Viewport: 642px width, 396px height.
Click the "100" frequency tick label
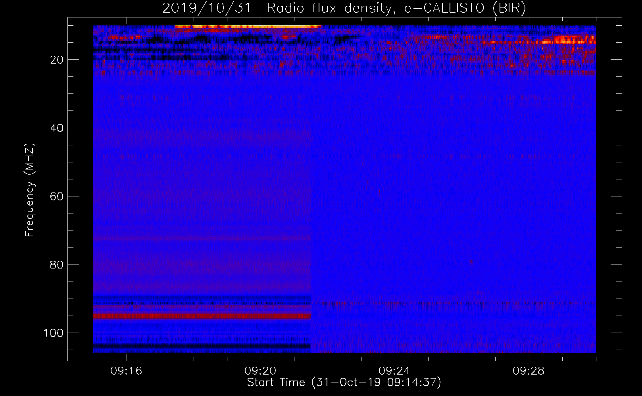pyautogui.click(x=54, y=333)
